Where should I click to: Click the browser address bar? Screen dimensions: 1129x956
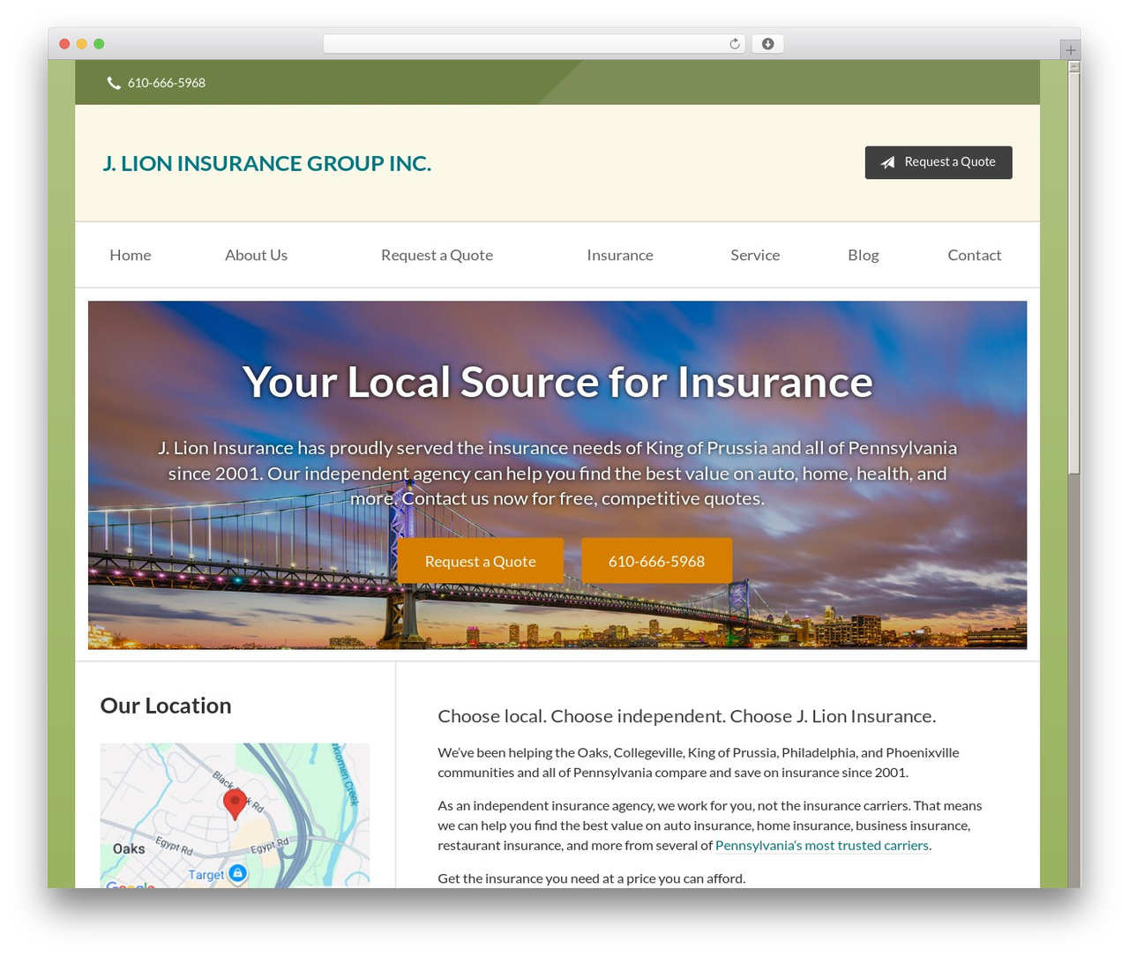click(x=535, y=44)
